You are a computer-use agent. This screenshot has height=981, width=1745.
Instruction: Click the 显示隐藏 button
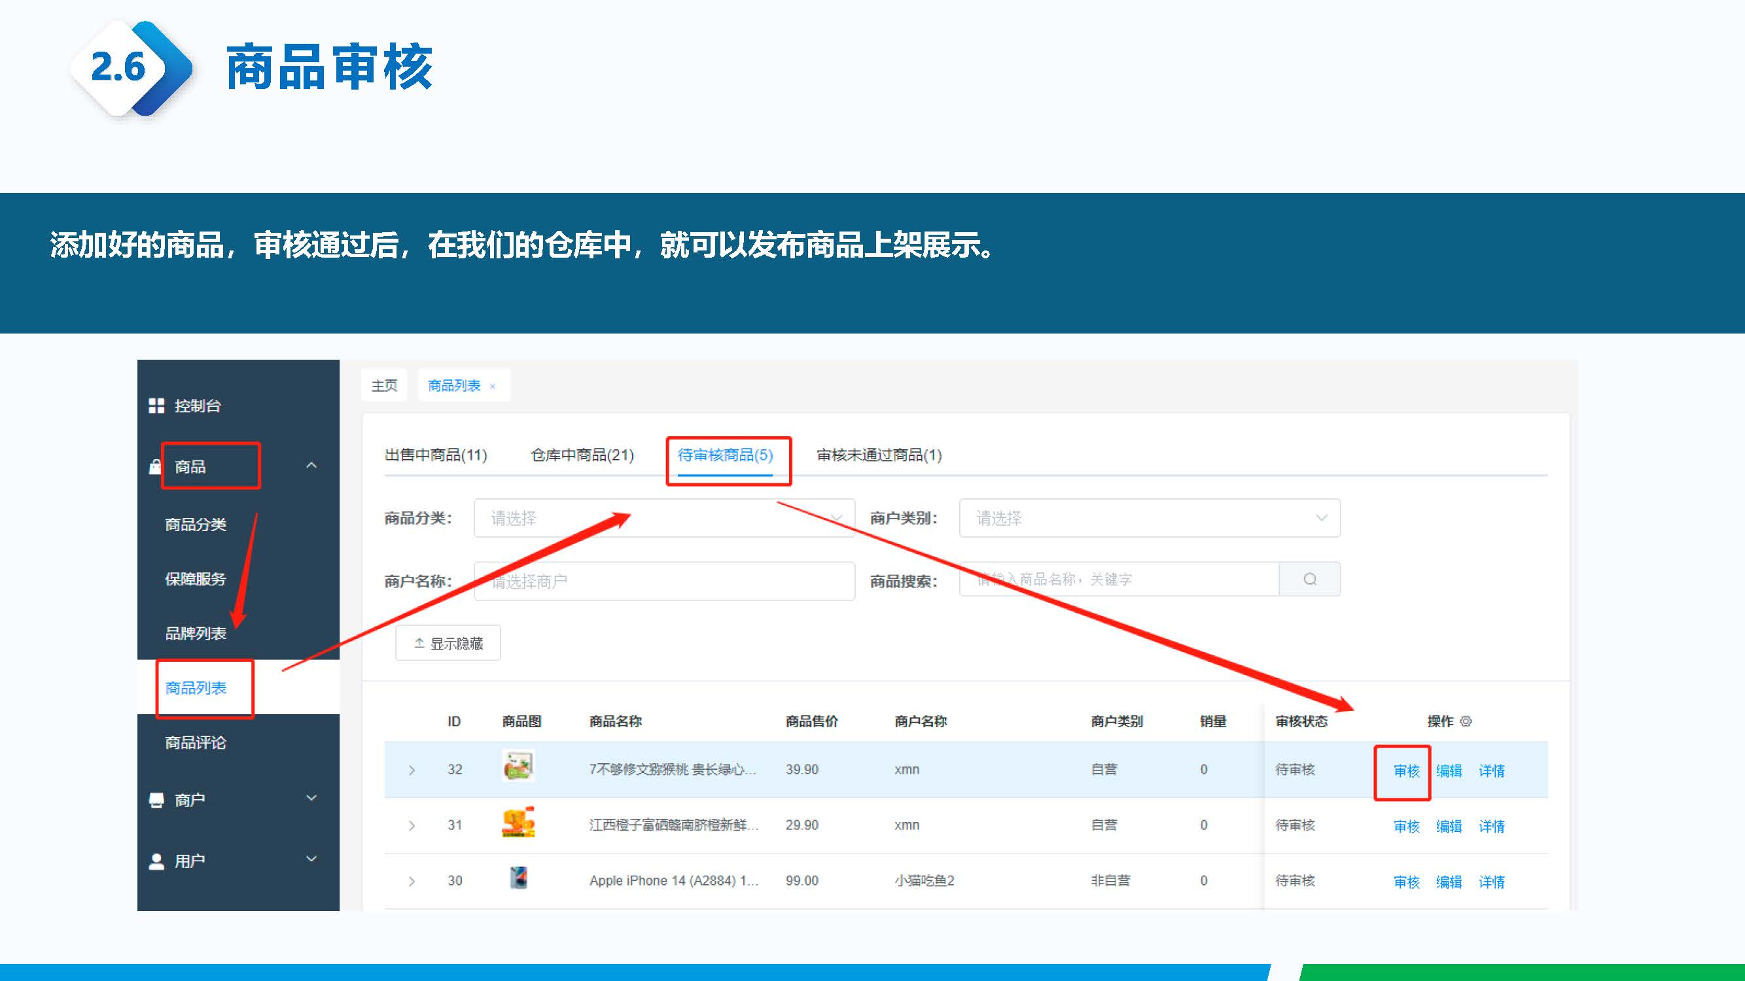pos(448,643)
